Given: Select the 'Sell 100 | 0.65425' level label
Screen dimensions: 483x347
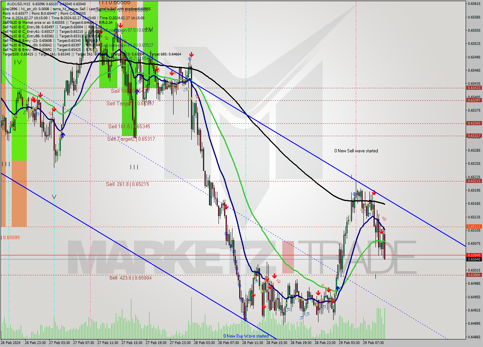Looking at the screenshot, I should (129, 91).
